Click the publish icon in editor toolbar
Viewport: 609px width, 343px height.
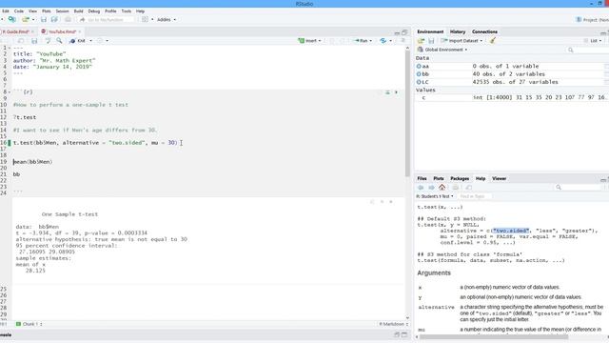[383, 40]
